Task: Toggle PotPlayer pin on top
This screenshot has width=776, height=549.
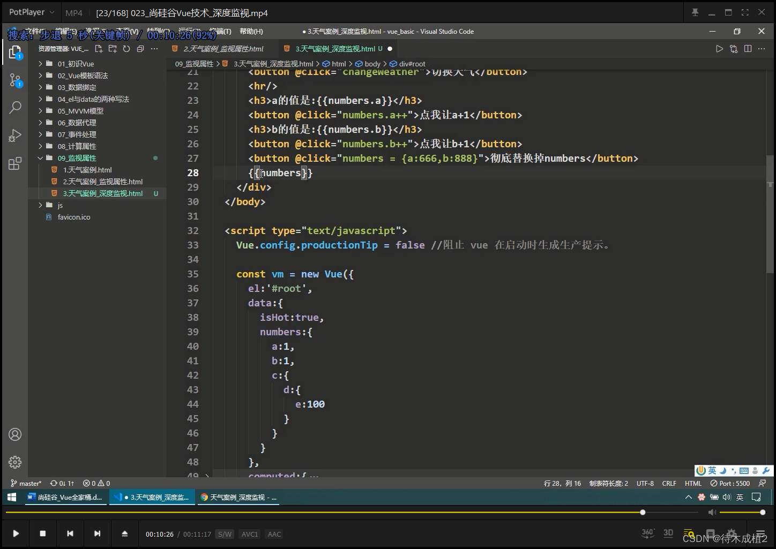Action: (695, 12)
